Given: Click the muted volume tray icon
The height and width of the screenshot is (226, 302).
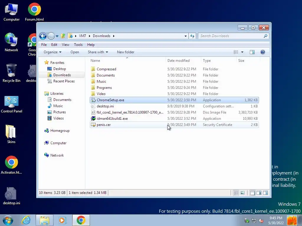Looking at the screenshot, I should click(x=261, y=221).
